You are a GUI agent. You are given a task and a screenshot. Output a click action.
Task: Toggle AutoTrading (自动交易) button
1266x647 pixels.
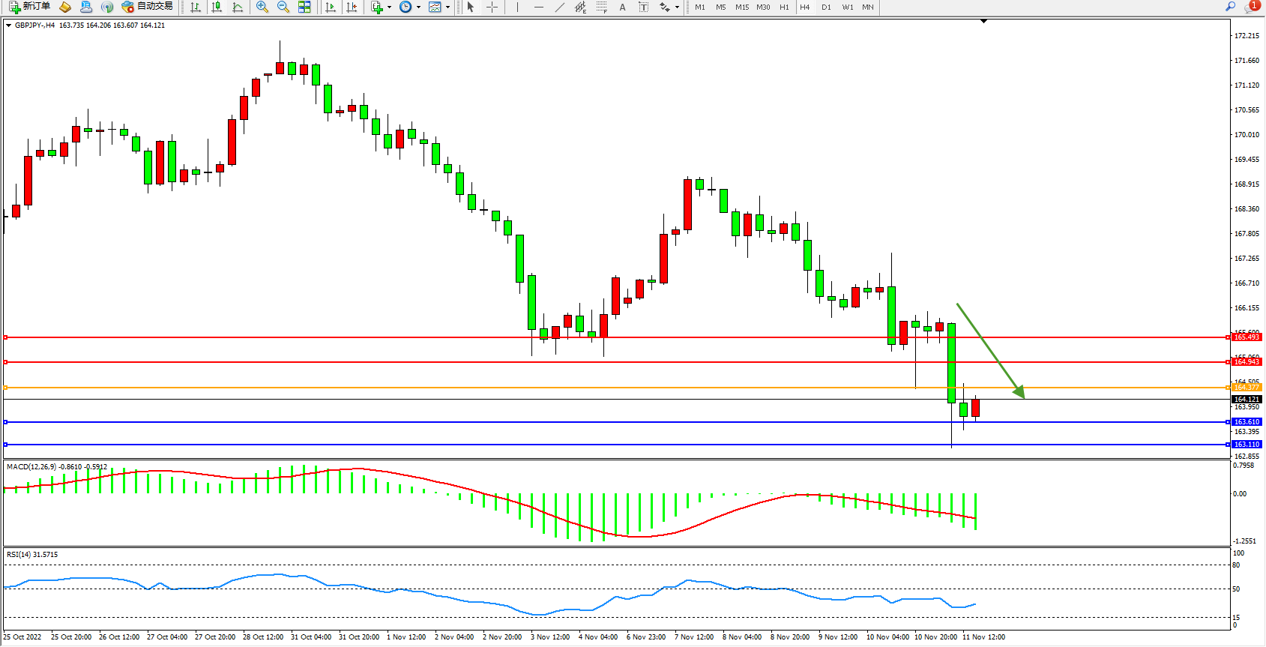[x=148, y=7]
